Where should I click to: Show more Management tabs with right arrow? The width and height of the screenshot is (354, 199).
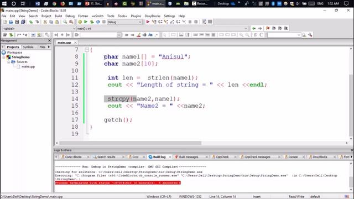(x=49, y=47)
